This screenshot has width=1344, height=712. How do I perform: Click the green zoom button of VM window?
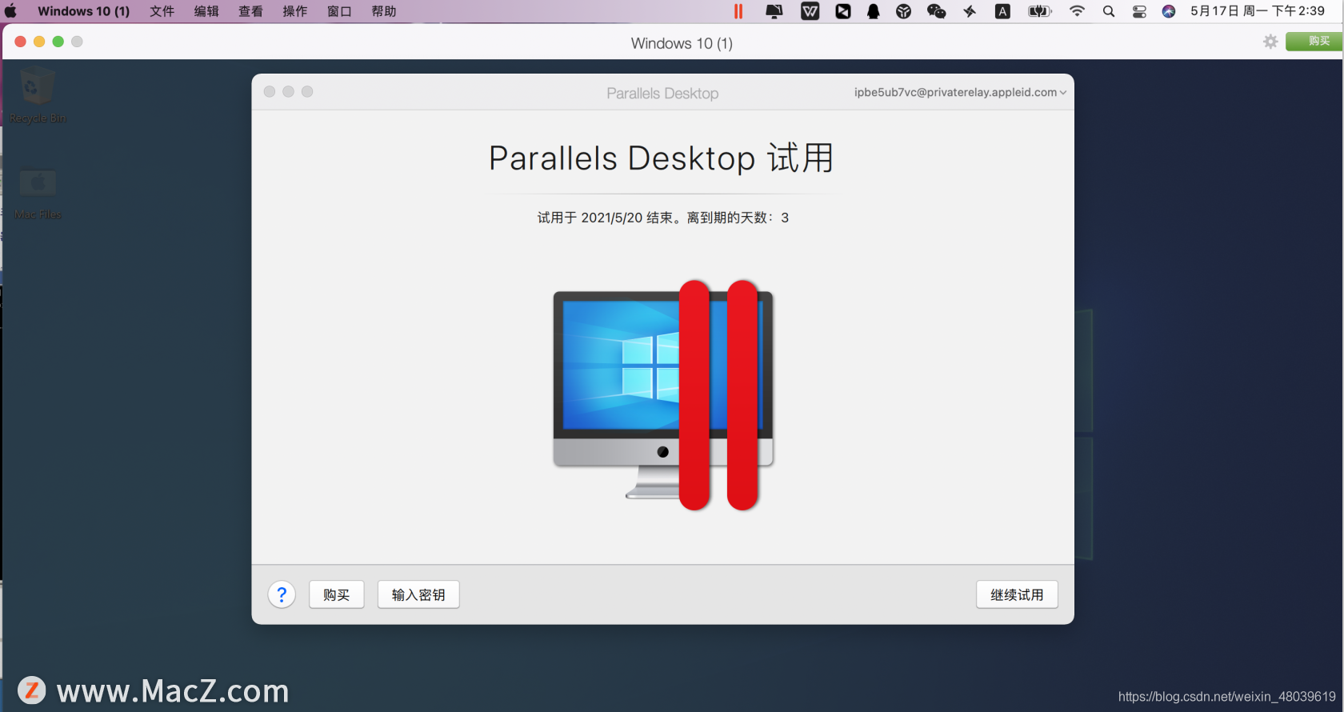(58, 42)
